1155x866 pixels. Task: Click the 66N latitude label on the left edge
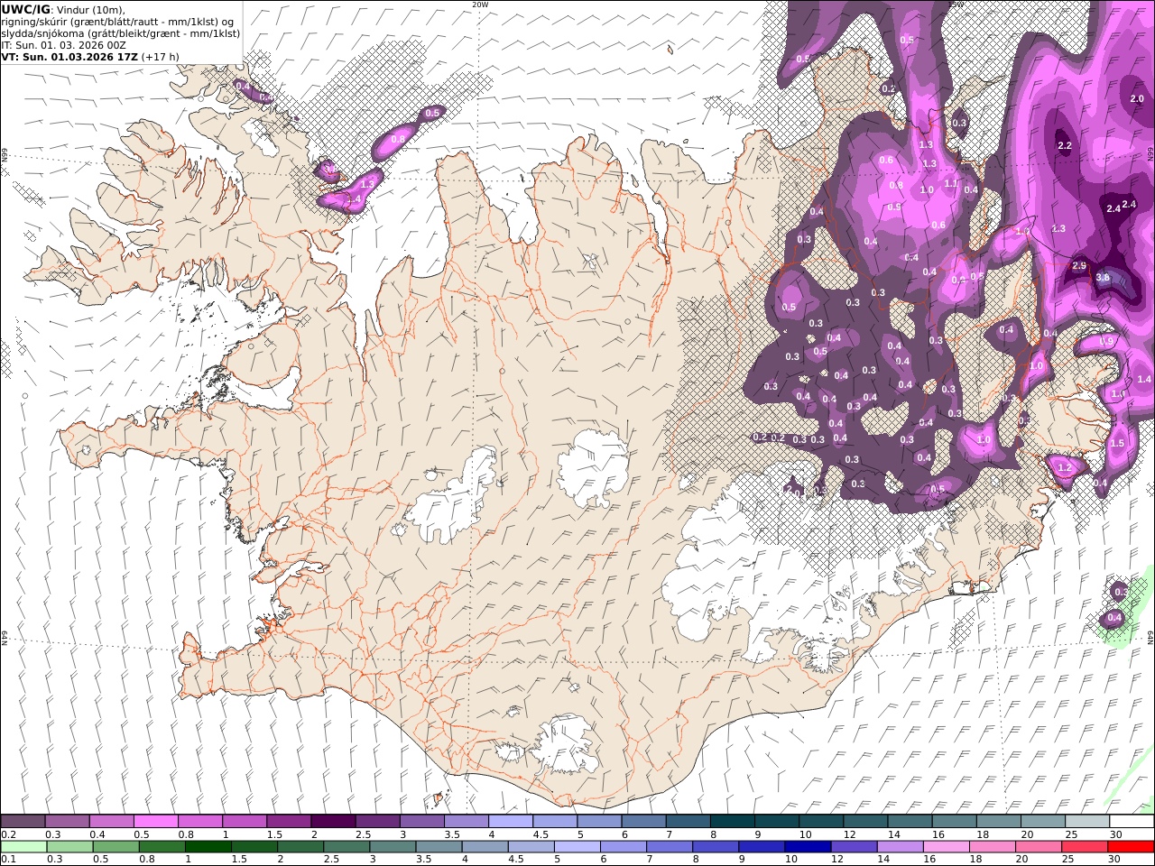5,155
